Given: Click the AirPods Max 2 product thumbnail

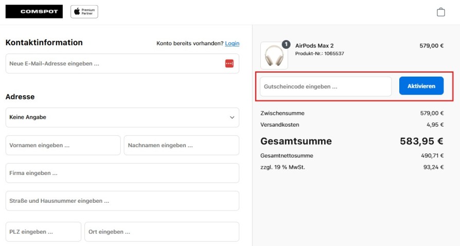Looking at the screenshot, I should [x=274, y=56].
